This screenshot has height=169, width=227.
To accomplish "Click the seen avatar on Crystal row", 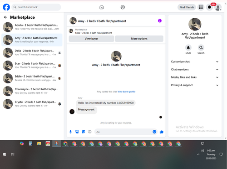I will coord(59,104).
